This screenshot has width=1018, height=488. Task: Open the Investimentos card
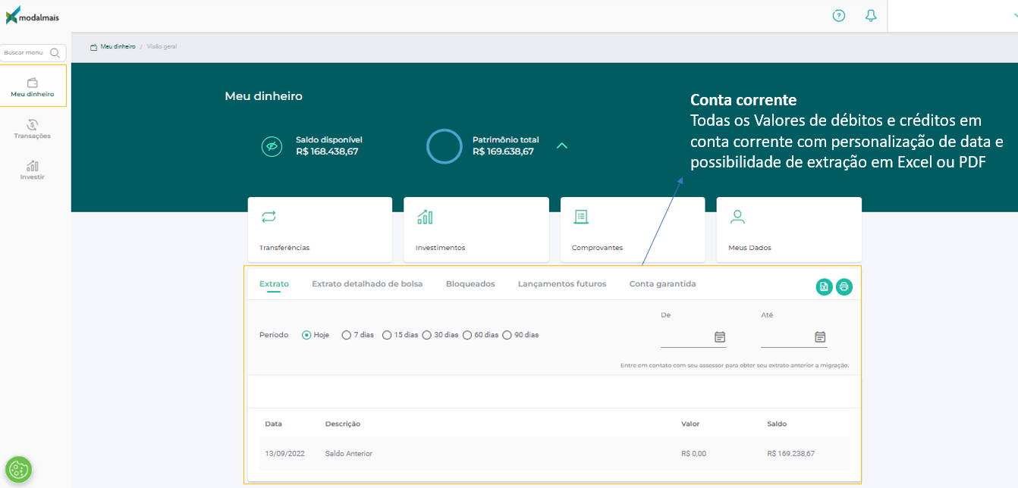click(x=476, y=230)
